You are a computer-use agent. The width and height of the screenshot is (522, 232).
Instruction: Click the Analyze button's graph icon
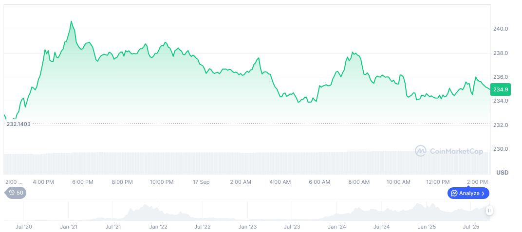pos(454,193)
